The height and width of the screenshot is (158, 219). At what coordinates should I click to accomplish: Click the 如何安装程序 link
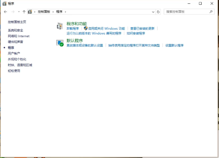coord(136,33)
